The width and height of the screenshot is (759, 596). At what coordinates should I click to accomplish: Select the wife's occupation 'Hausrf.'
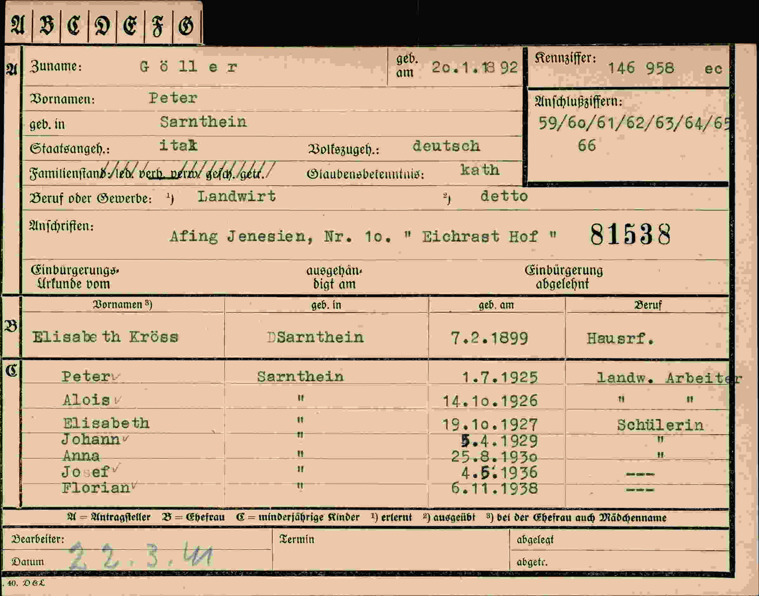click(620, 339)
